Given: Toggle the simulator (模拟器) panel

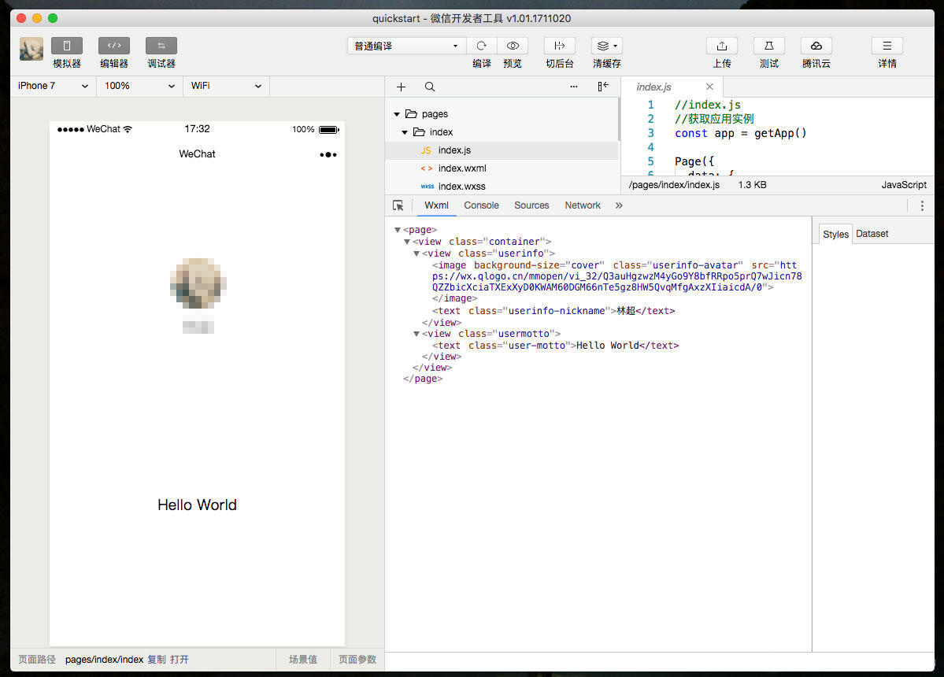Looking at the screenshot, I should 67,46.
